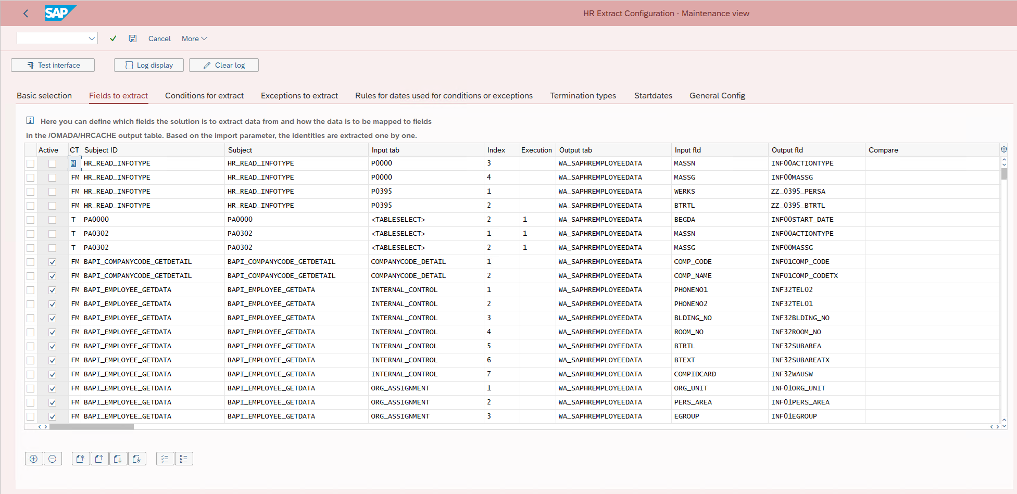Screen dimensions: 1017x494
Task: Open table settings gear icon
Action: pos(1004,149)
